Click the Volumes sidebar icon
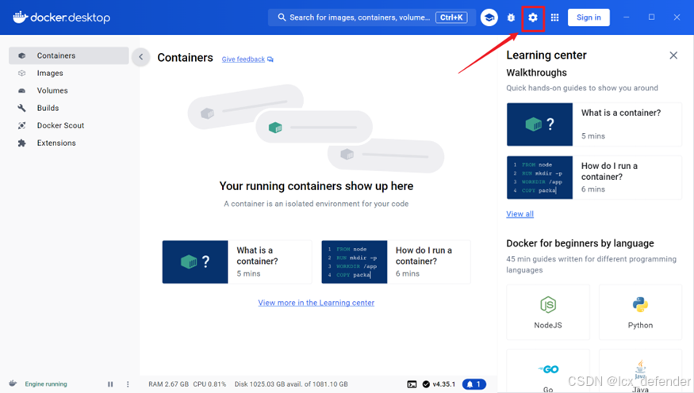Screen dimensions: 694x393 pyautogui.click(x=21, y=90)
